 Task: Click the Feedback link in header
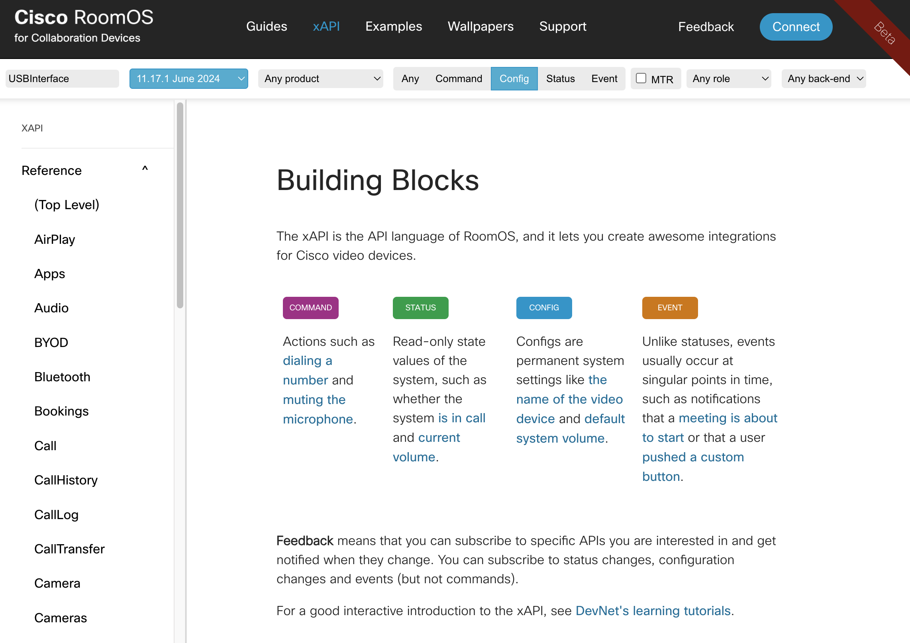706,27
